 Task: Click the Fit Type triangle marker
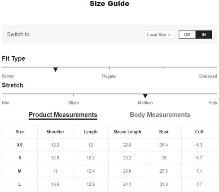pyautogui.click(x=56, y=70)
